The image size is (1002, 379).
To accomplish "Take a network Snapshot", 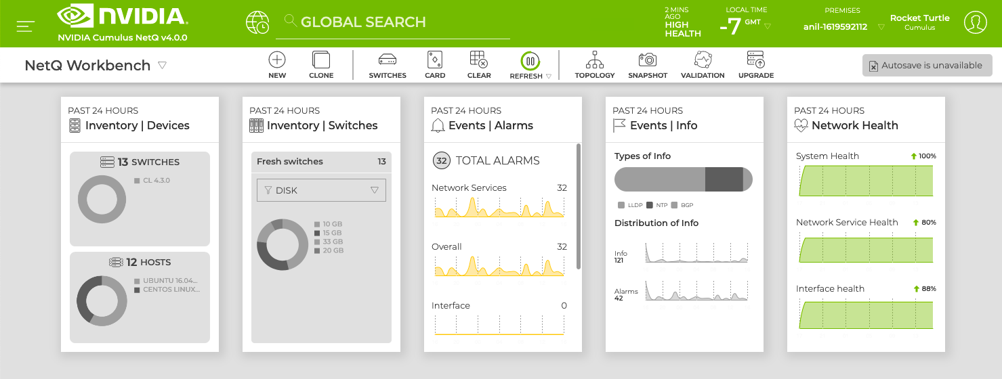I will pos(648,65).
